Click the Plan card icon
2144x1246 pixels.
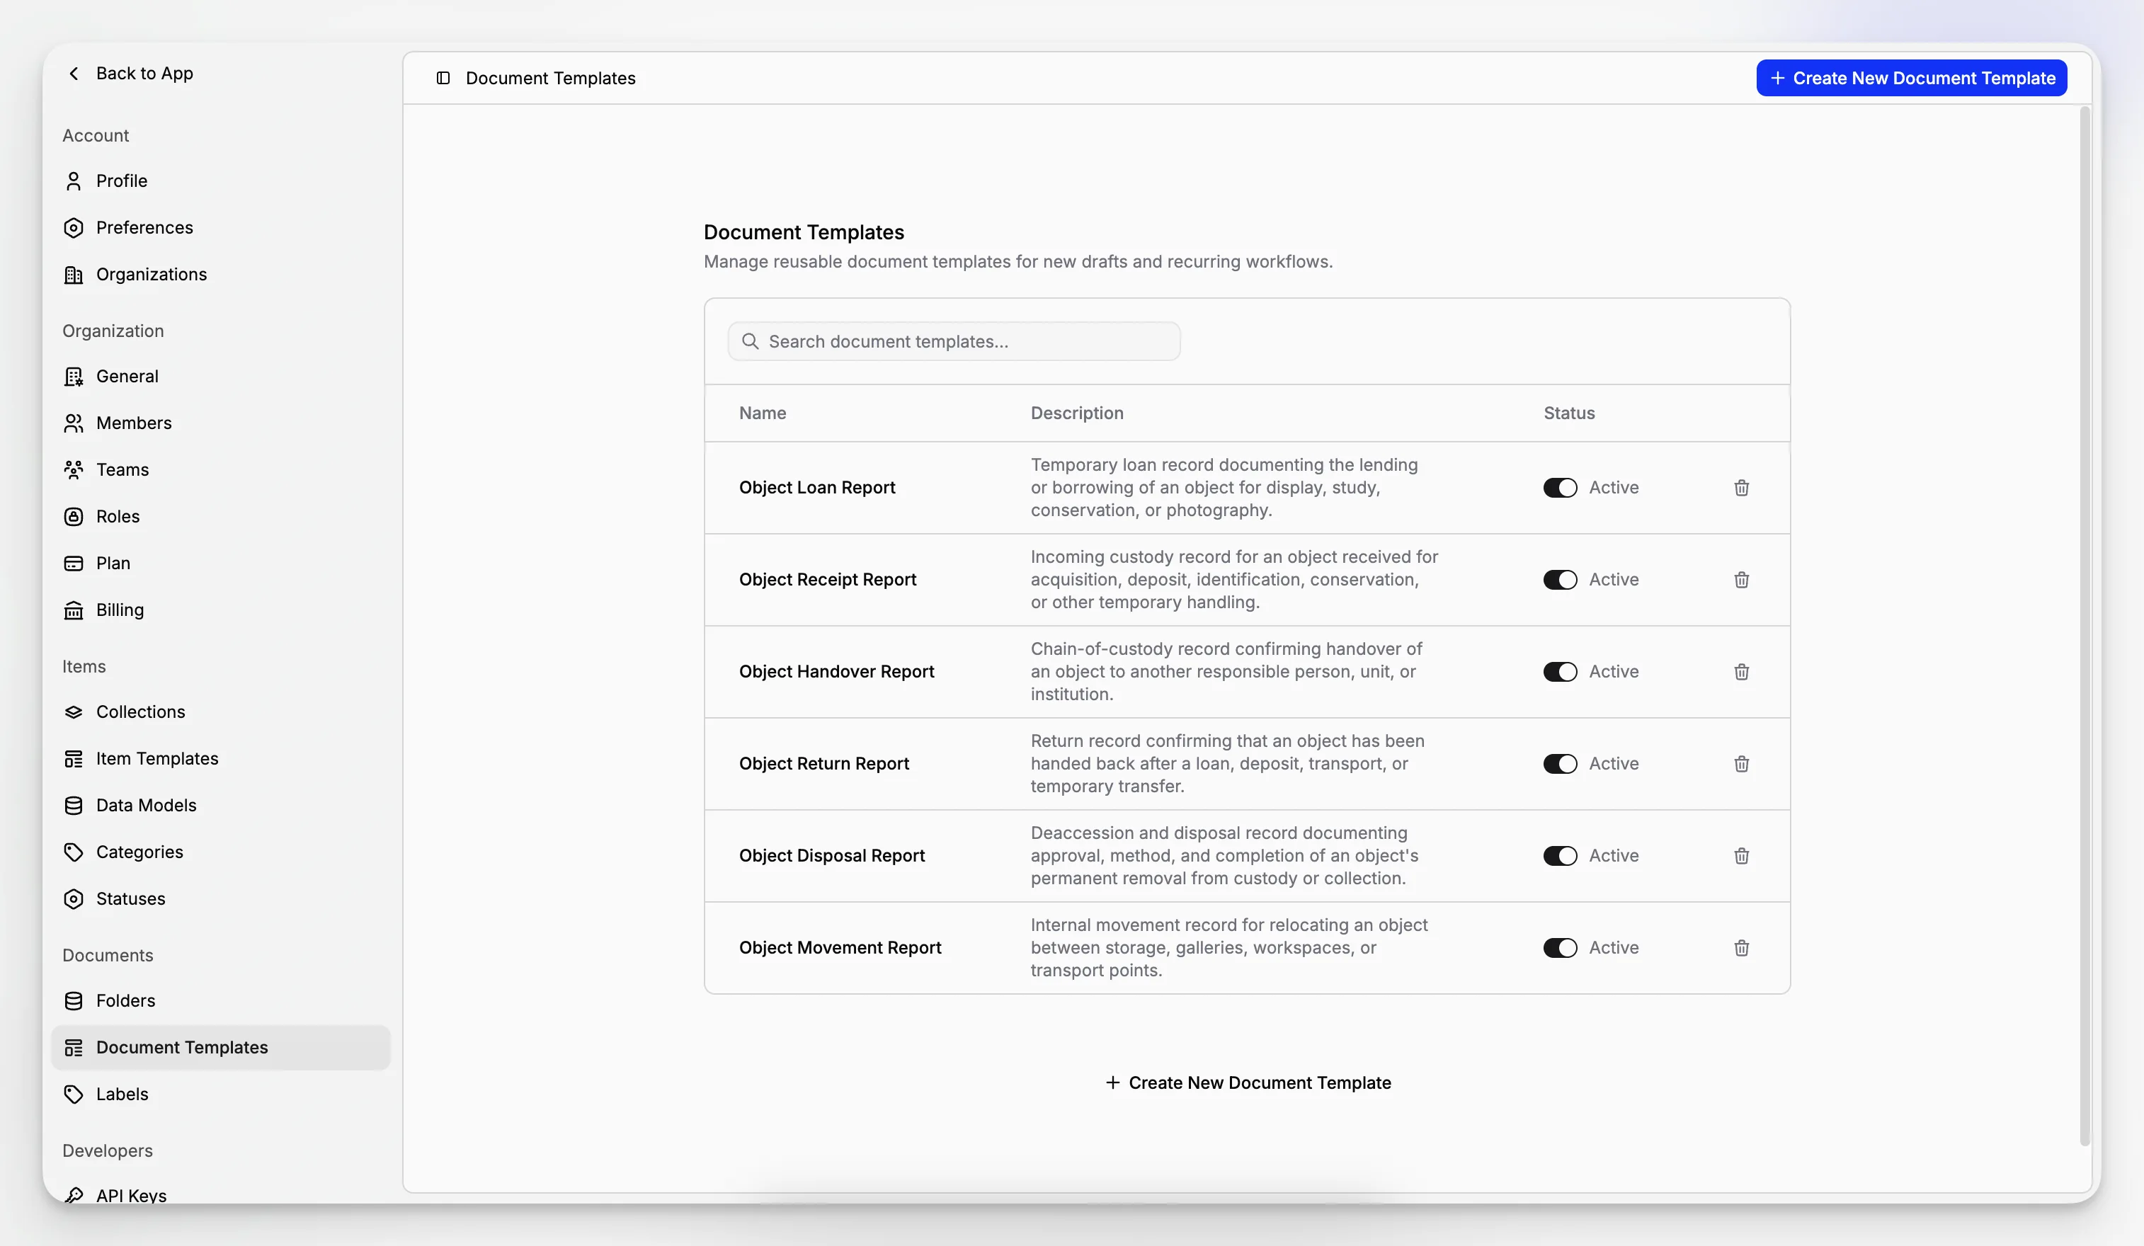click(x=74, y=564)
